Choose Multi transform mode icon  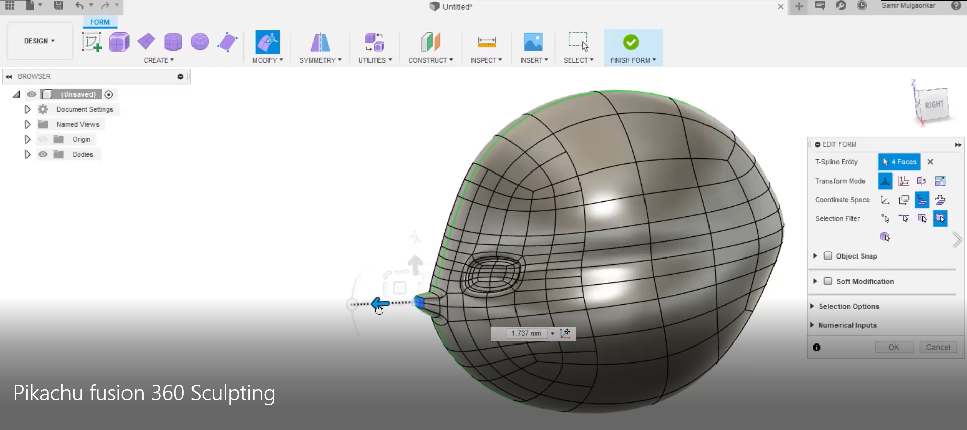click(x=885, y=181)
